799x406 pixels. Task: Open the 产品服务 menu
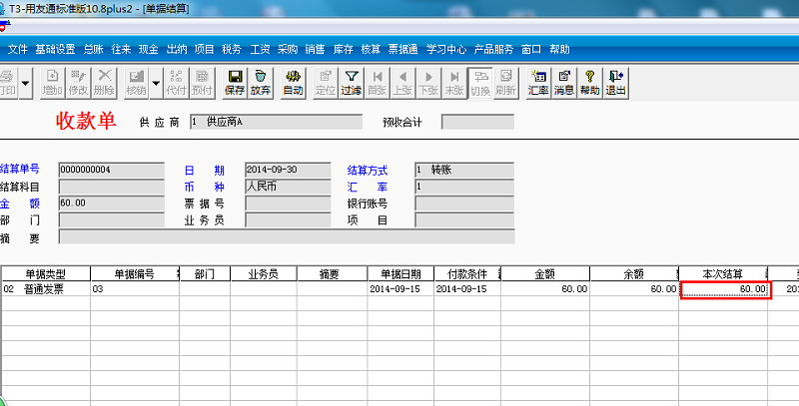493,49
